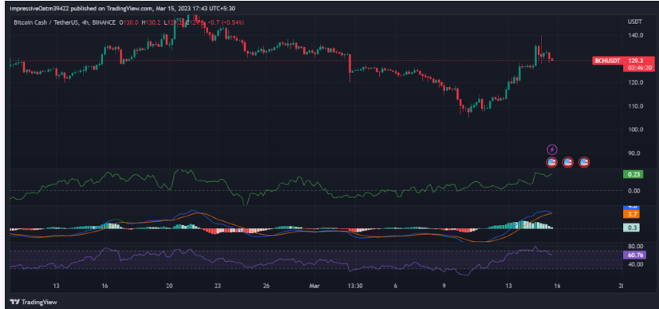Click the TradingView logo

coord(34,302)
